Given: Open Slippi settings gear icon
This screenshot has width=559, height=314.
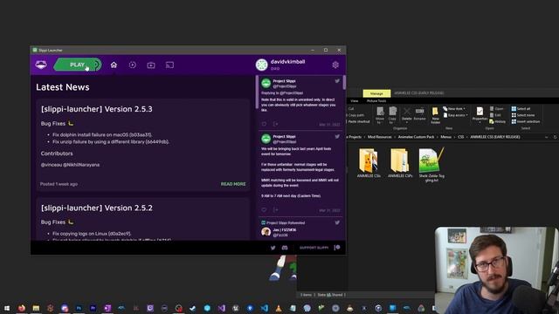Looking at the screenshot, I should pos(335,65).
